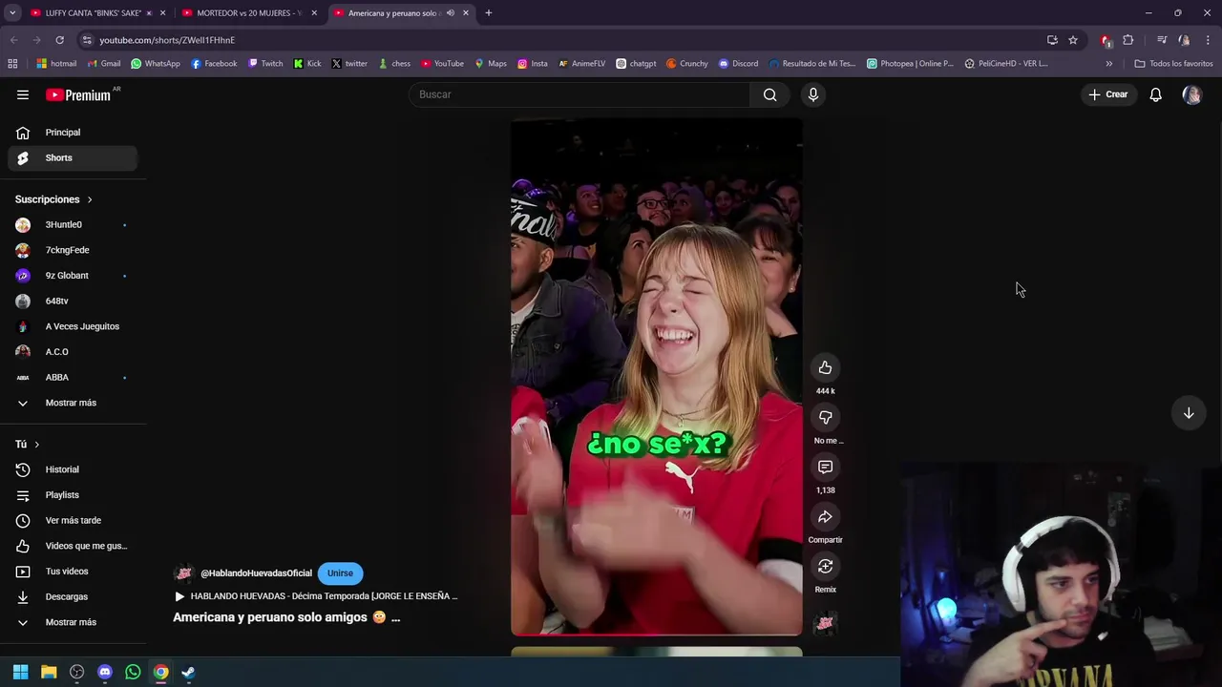Open the Crunchy bookmark
1222x687 pixels.
pos(686,64)
